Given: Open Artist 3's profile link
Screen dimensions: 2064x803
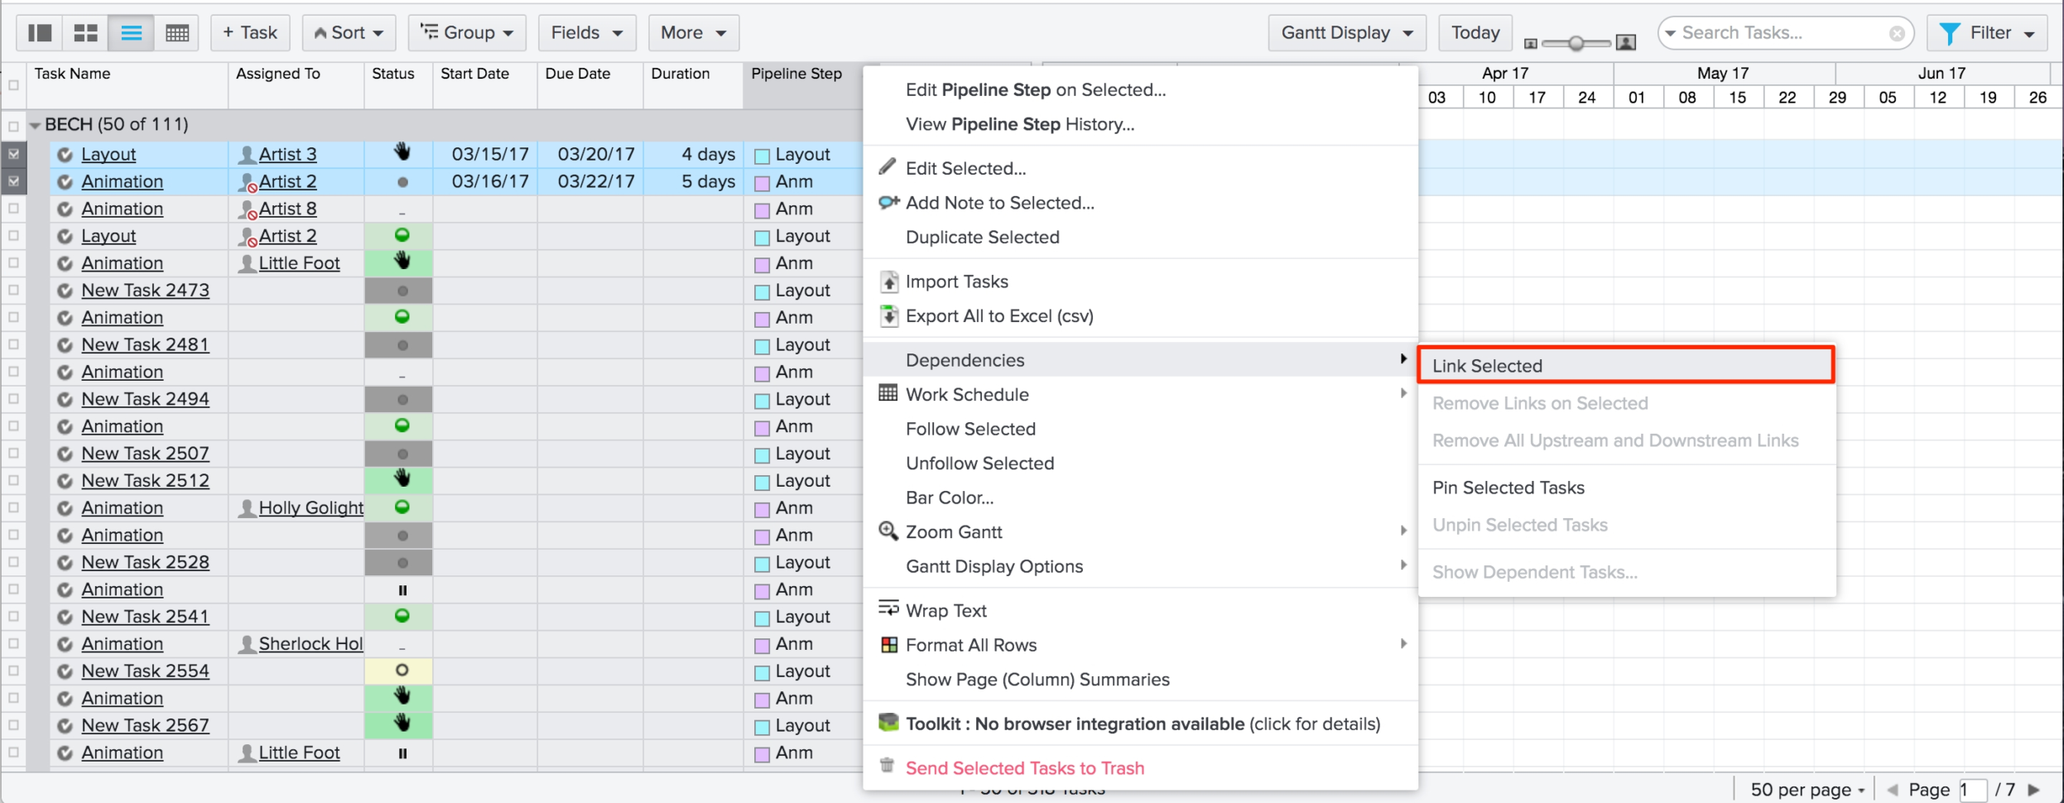Looking at the screenshot, I should tap(286, 154).
